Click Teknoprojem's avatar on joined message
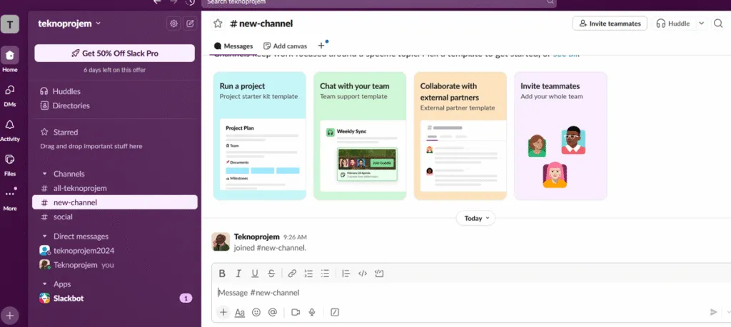The image size is (731, 327). [221, 242]
